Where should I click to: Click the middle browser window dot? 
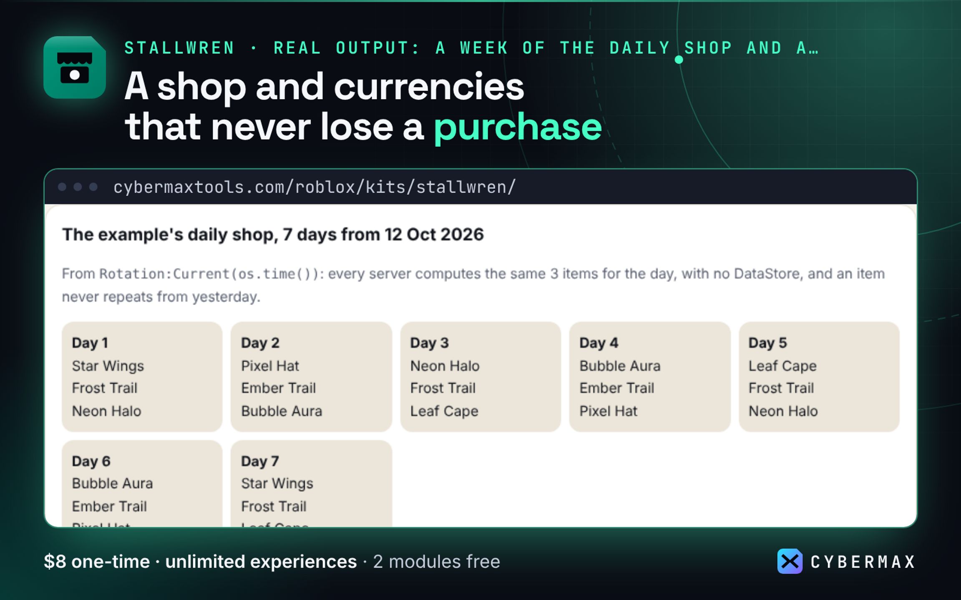click(x=78, y=187)
